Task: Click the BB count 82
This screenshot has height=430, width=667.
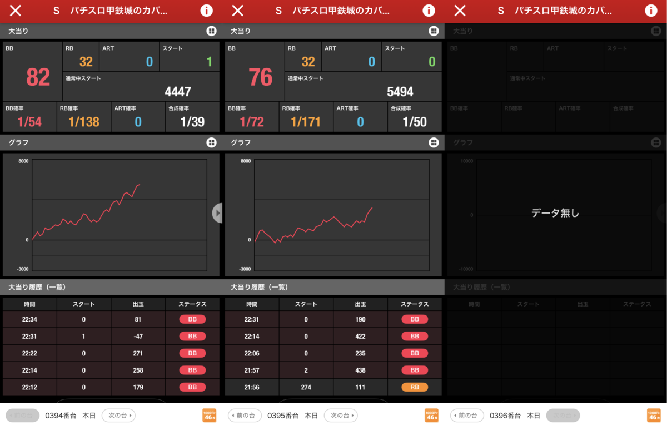Action: [x=38, y=77]
